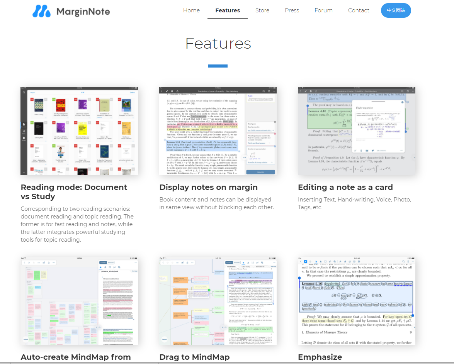Screen dimensions: 454x364
Task: Open the Emphasize feature screenshot
Action: [x=356, y=301]
